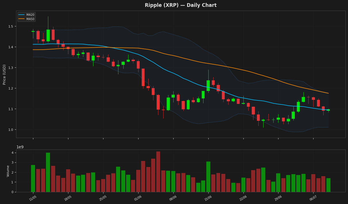Click the 1.0 price axis tick label

[11, 130]
